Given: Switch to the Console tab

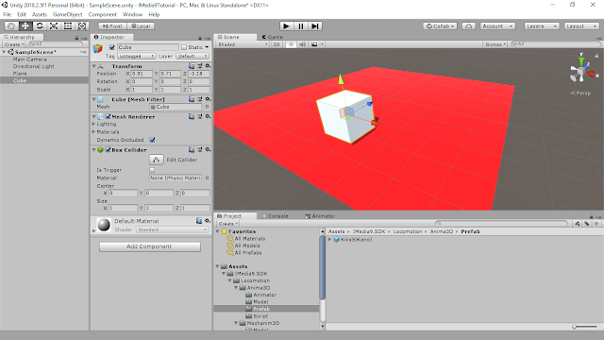Looking at the screenshot, I should pyautogui.click(x=275, y=216).
